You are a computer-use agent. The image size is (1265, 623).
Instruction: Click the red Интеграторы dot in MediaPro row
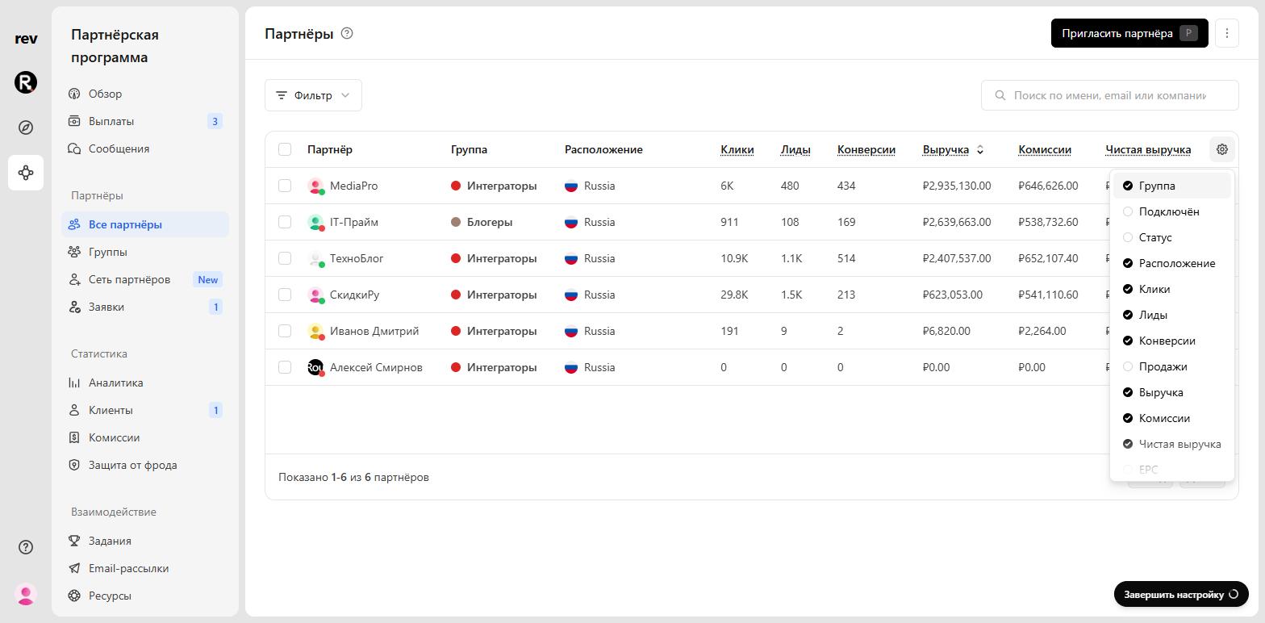point(456,186)
